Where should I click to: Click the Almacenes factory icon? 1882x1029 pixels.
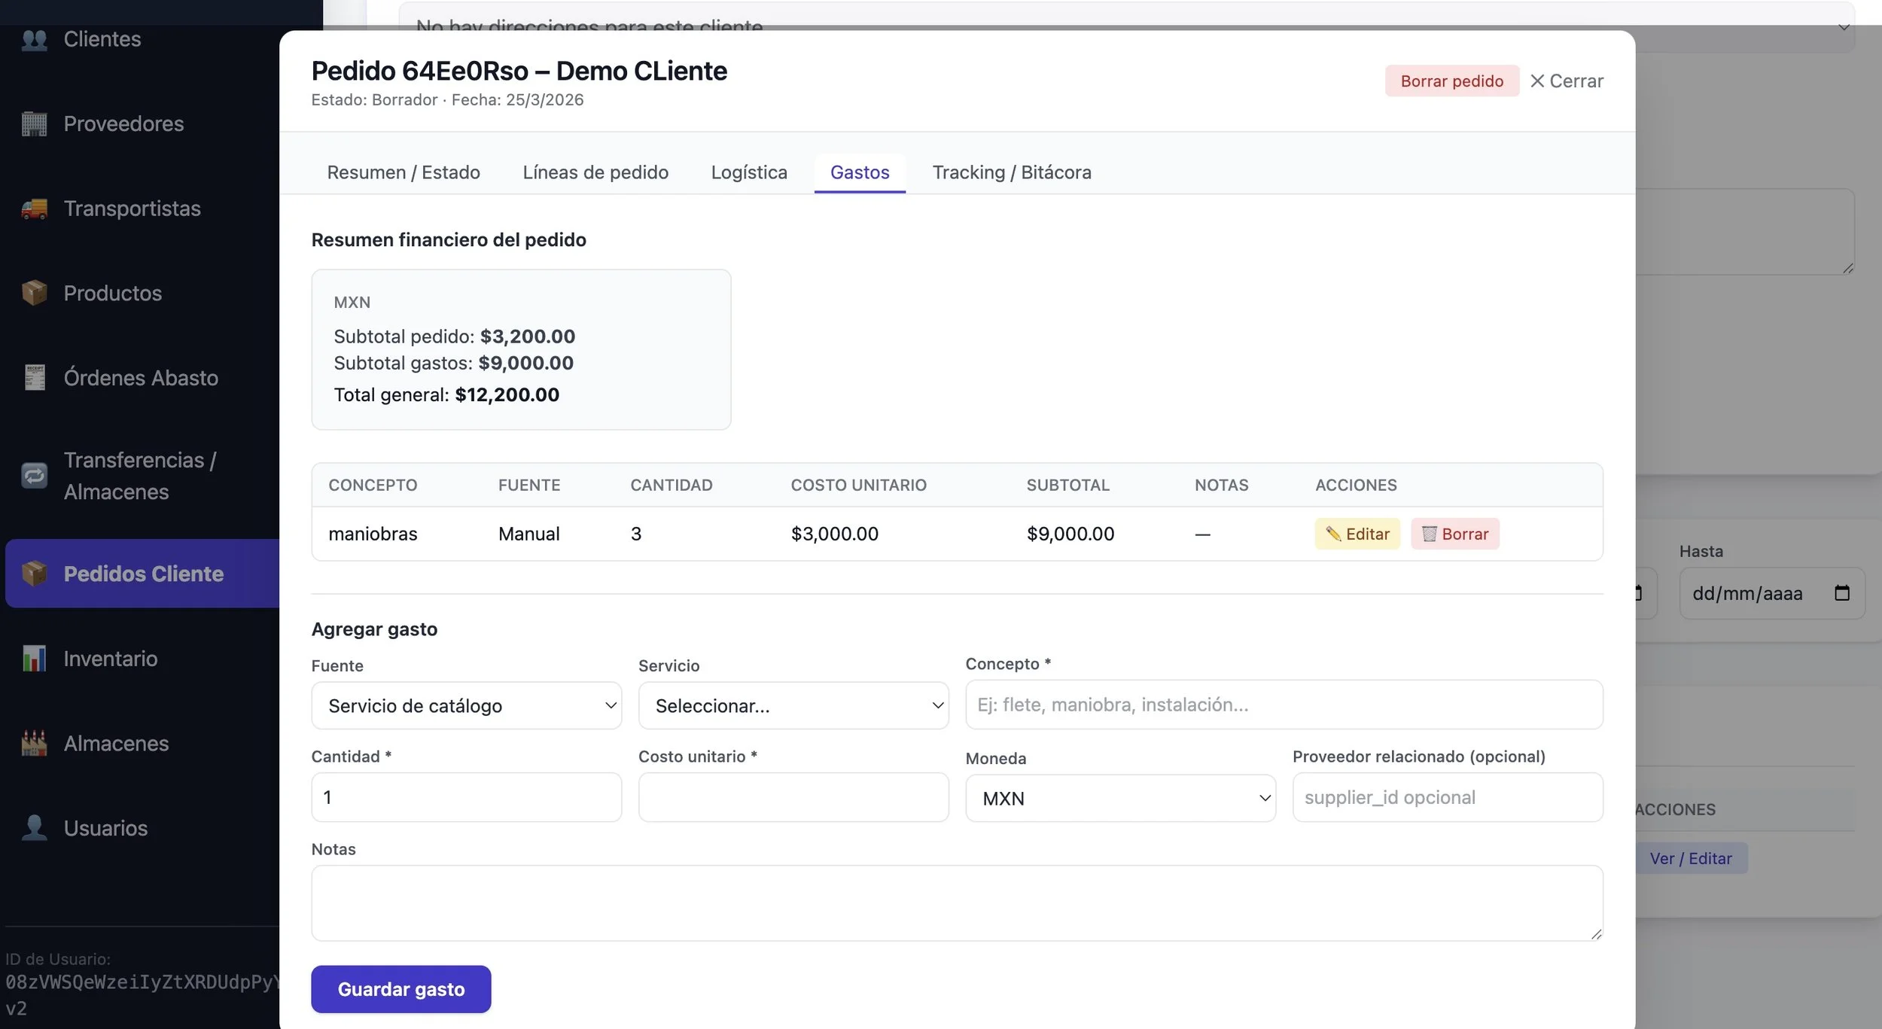pos(35,743)
